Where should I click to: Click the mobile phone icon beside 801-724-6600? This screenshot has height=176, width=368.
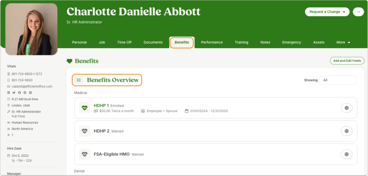click(x=9, y=80)
